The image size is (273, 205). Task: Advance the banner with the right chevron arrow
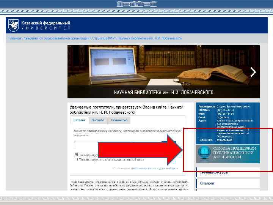click(x=253, y=72)
